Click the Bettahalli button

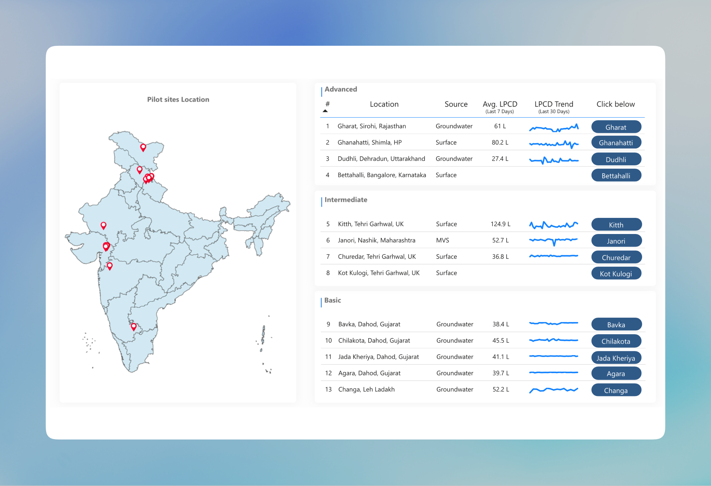pos(616,175)
